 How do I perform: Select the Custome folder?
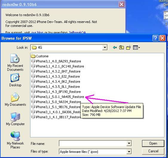point(40,56)
